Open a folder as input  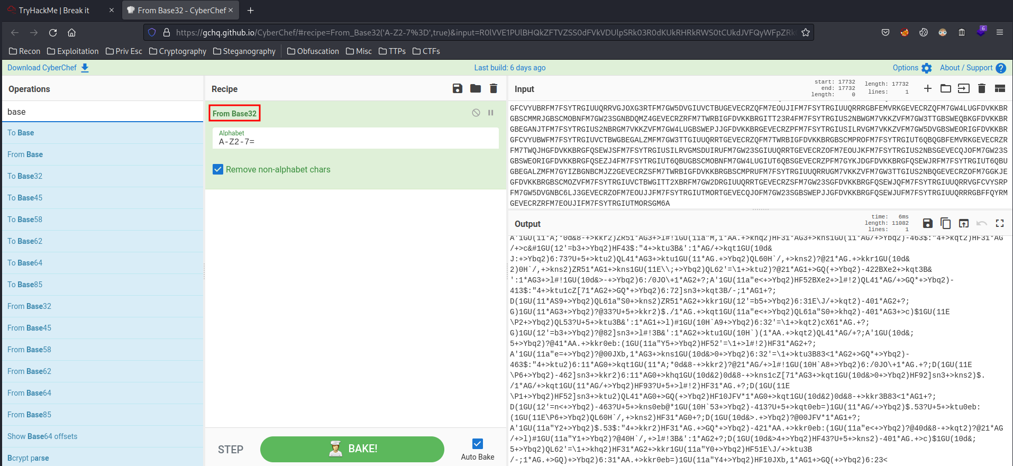pyautogui.click(x=946, y=88)
